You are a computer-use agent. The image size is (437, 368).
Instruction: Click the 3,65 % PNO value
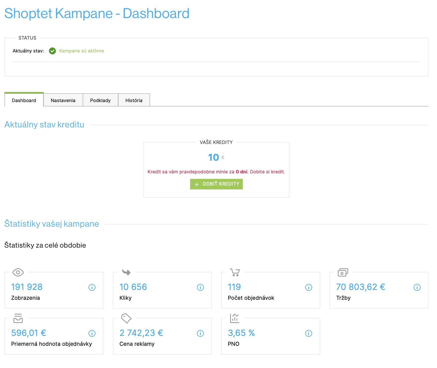241,333
